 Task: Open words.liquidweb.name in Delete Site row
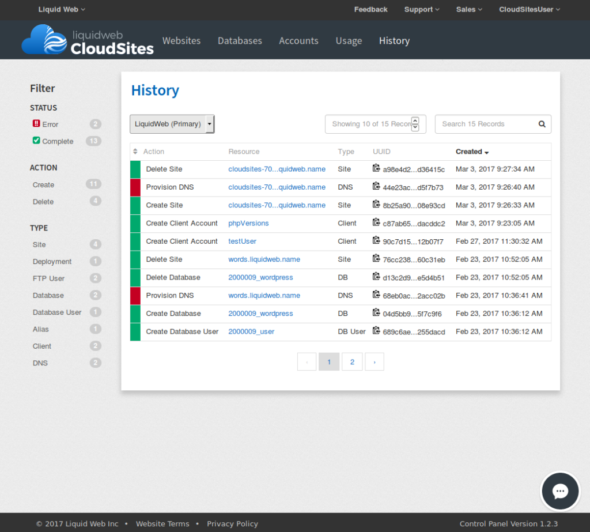(x=264, y=259)
